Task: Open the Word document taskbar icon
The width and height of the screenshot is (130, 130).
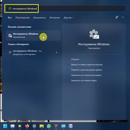Action: pyautogui.click(x=70, y=126)
